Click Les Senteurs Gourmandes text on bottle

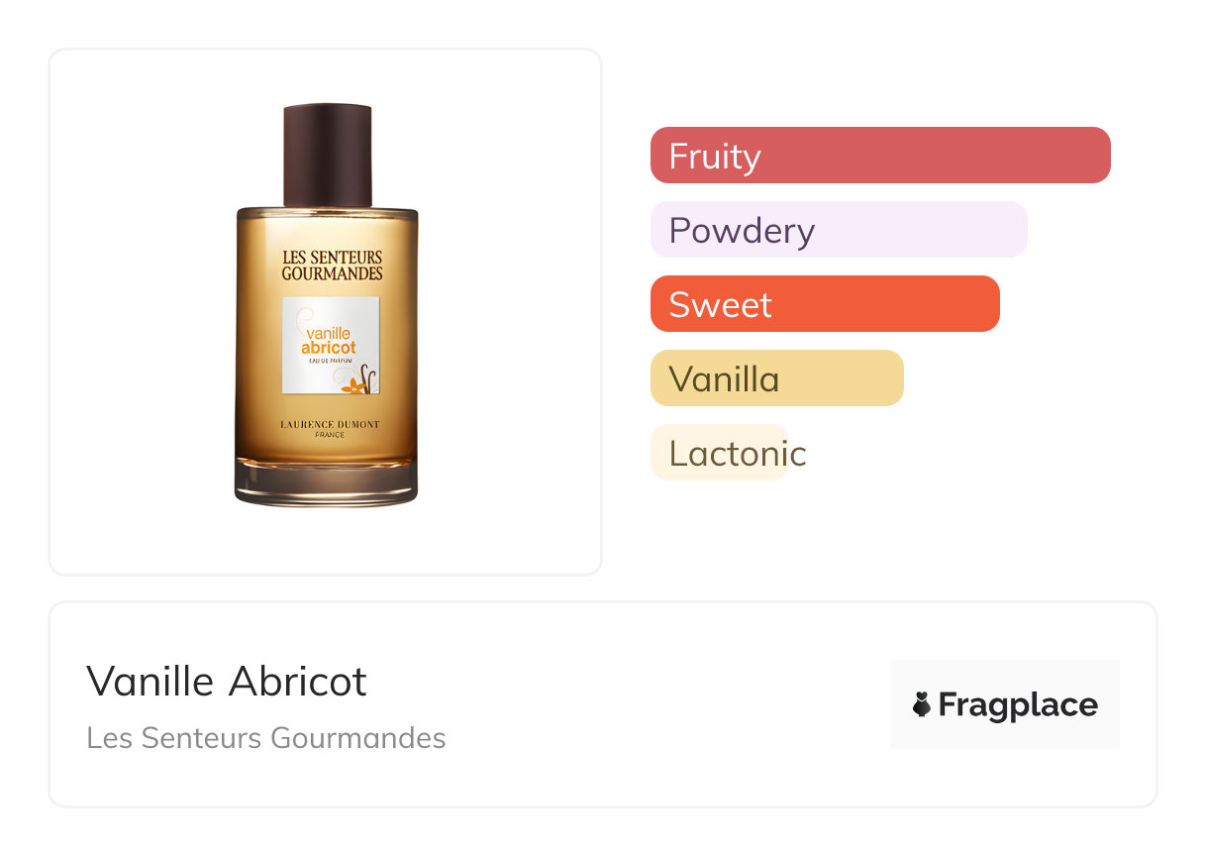click(x=332, y=266)
